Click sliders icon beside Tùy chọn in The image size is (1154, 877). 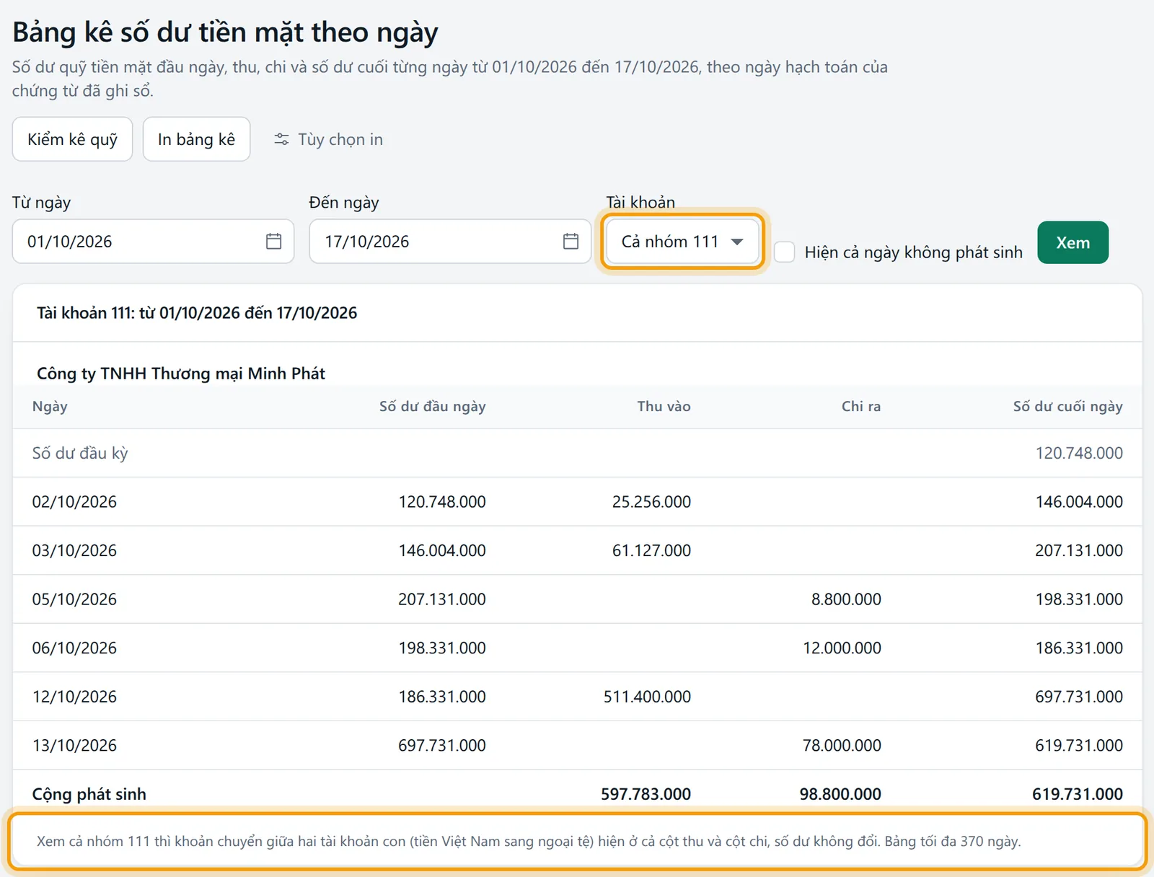coord(281,139)
